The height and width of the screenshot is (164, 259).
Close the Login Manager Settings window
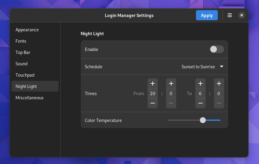tap(242, 16)
